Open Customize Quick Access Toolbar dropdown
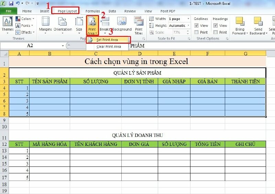 37,3
